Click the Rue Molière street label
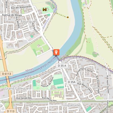The height and width of the screenshot is (113, 113). tap(17, 22)
